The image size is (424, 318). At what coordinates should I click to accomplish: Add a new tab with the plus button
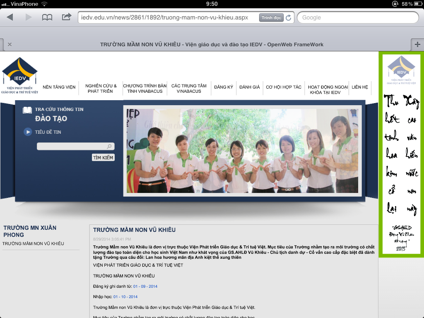click(417, 44)
